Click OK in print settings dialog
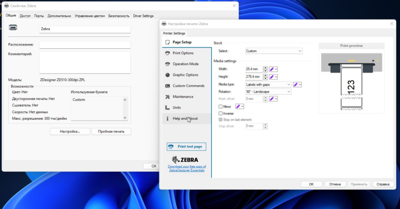This screenshot has width=400, height=209. pyautogui.click(x=311, y=184)
